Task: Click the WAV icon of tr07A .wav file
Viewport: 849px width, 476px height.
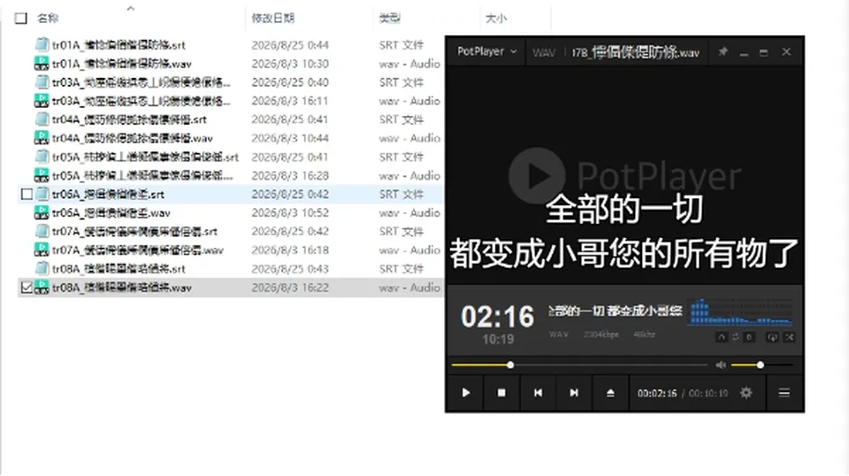Action: click(x=42, y=250)
